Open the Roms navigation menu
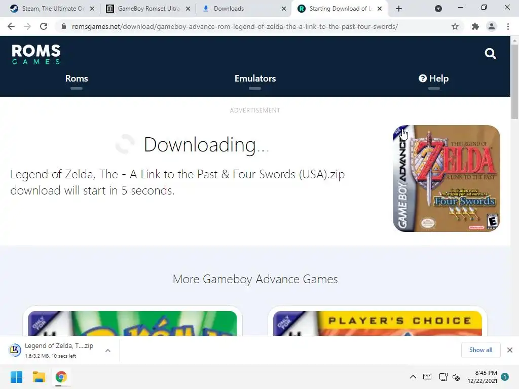The image size is (519, 389). (x=77, y=79)
